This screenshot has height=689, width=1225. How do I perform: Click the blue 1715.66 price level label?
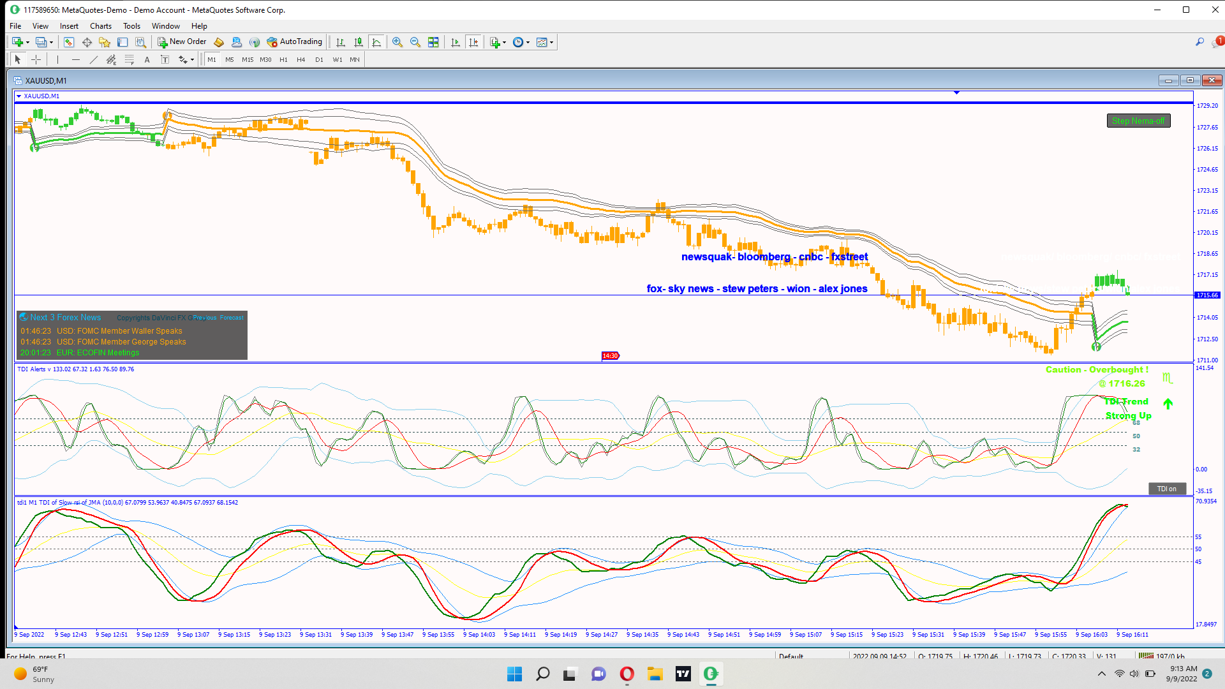pyautogui.click(x=1206, y=295)
